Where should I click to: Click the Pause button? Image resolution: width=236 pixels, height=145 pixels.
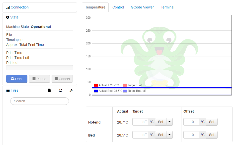39,79
